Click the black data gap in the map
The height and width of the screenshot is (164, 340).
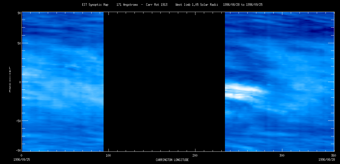pos(164,82)
